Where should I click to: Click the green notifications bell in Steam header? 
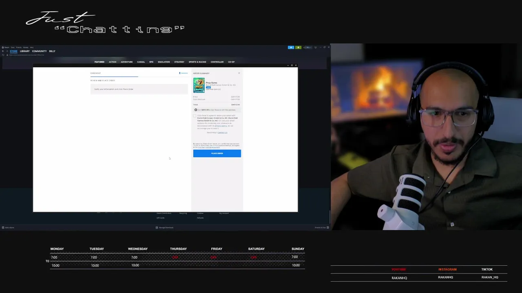299,48
